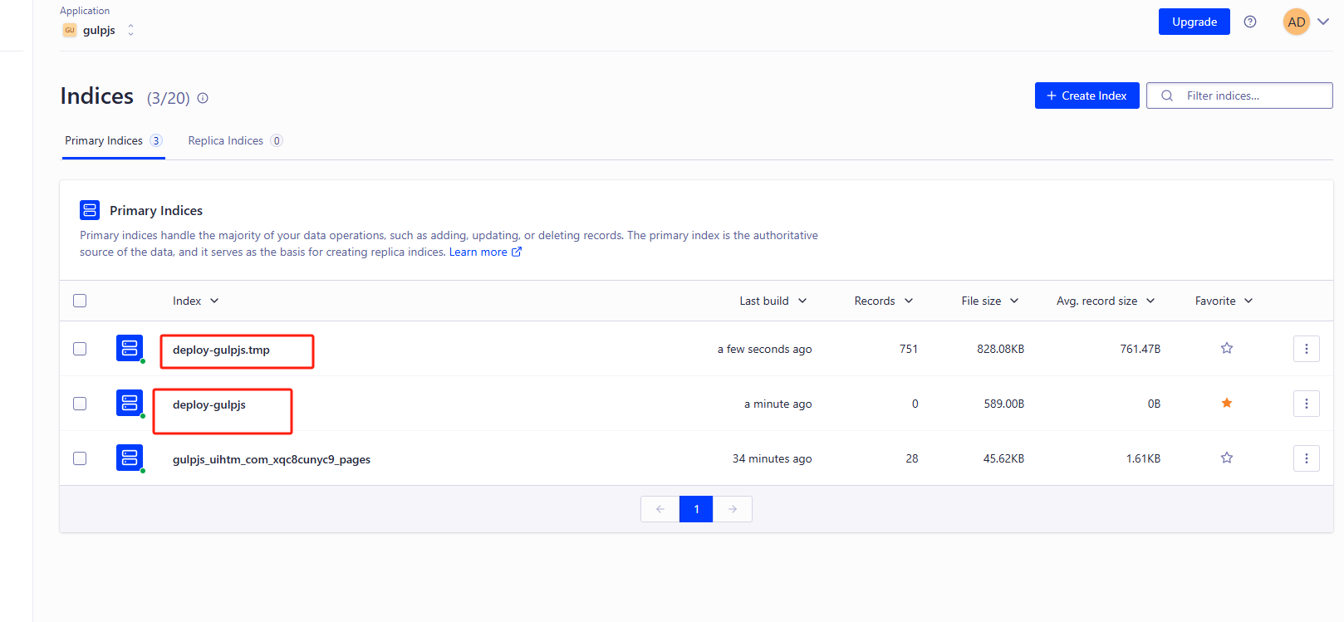Sort by the Last build column

click(x=773, y=301)
